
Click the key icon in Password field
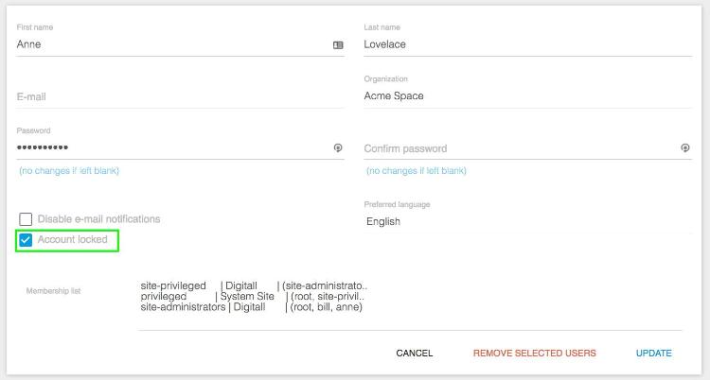(338, 147)
